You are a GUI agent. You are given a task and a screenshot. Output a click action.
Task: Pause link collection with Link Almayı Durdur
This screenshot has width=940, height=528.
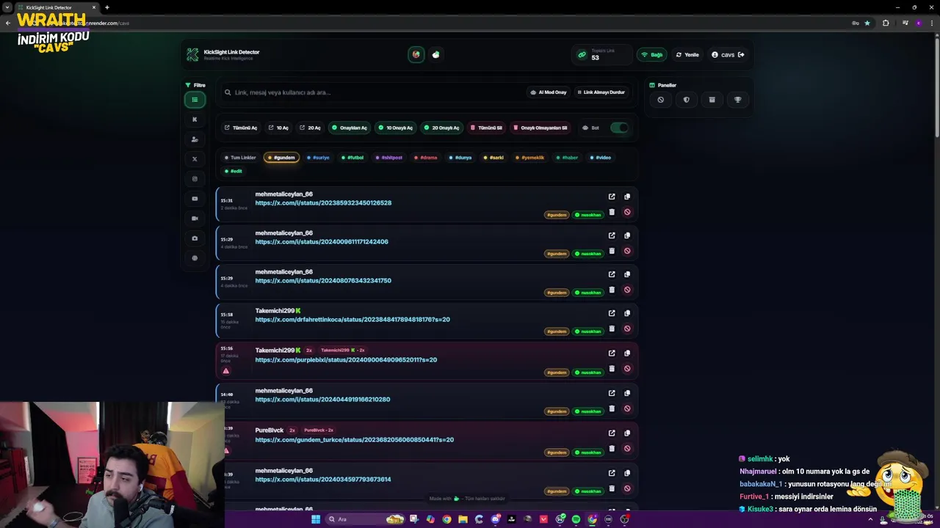(x=601, y=92)
